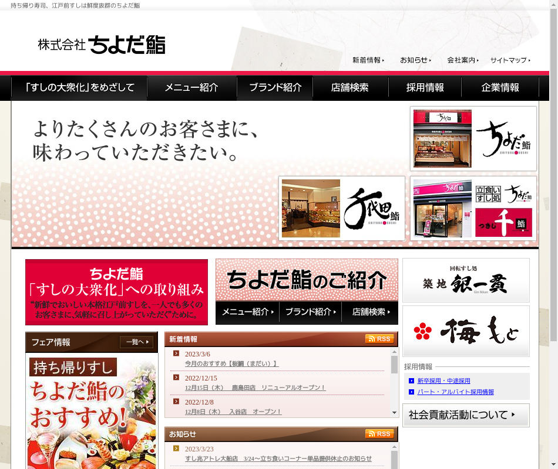The height and width of the screenshot is (469, 558).
Task: Select the ちよだ鮨 brand storefront banner
Action: pos(473,138)
